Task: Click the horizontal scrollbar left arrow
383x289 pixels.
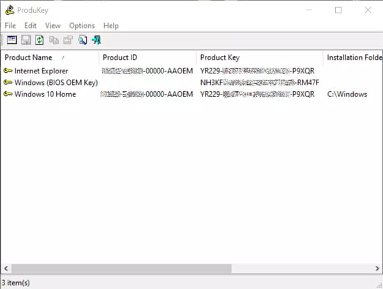Action: tap(6, 269)
